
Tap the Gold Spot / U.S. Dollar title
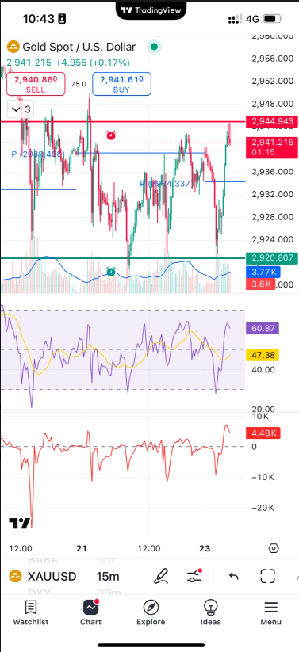pyautogui.click(x=79, y=47)
